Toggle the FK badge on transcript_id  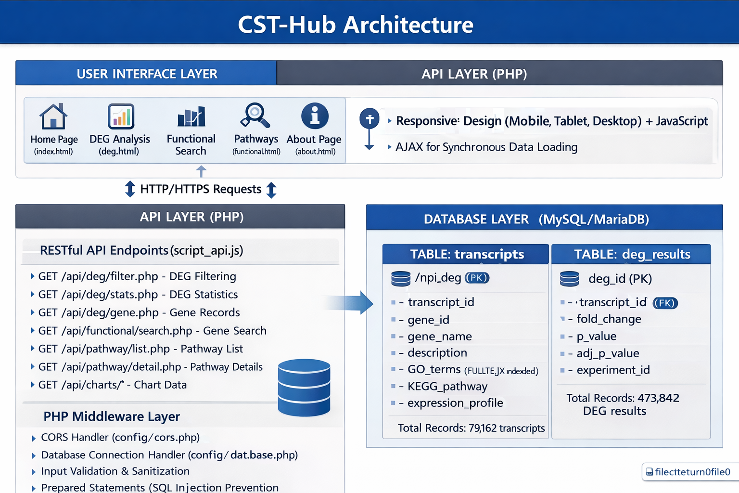pos(665,303)
